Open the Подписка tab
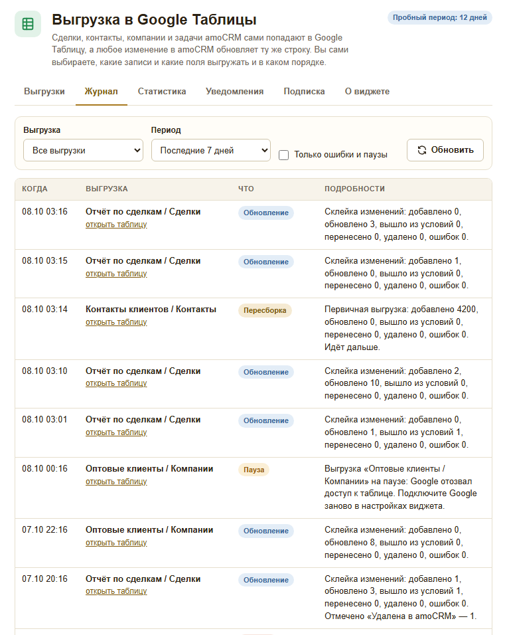The image size is (507, 635). pos(305,92)
